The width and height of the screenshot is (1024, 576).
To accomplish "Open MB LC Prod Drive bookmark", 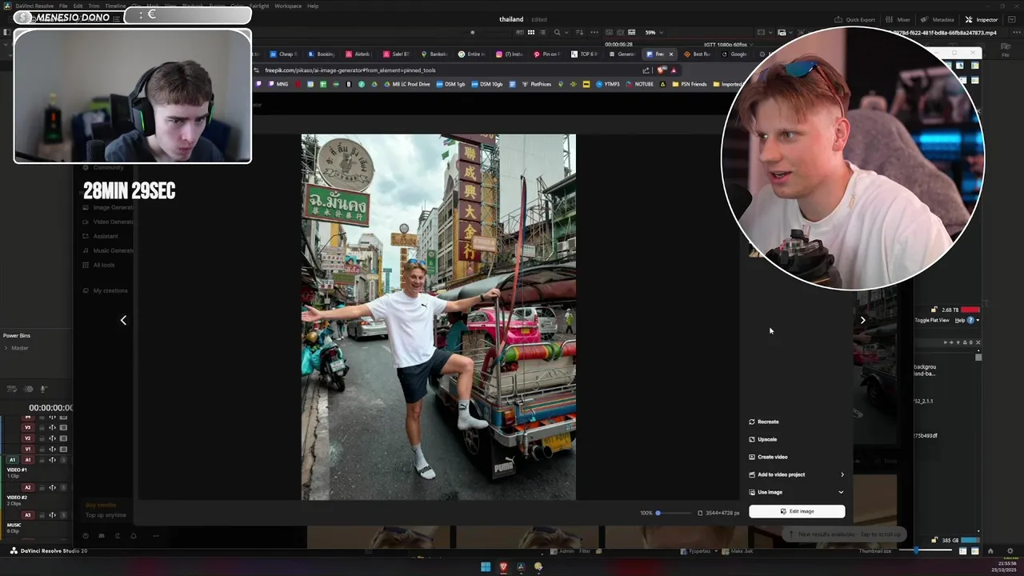I will click(x=407, y=84).
